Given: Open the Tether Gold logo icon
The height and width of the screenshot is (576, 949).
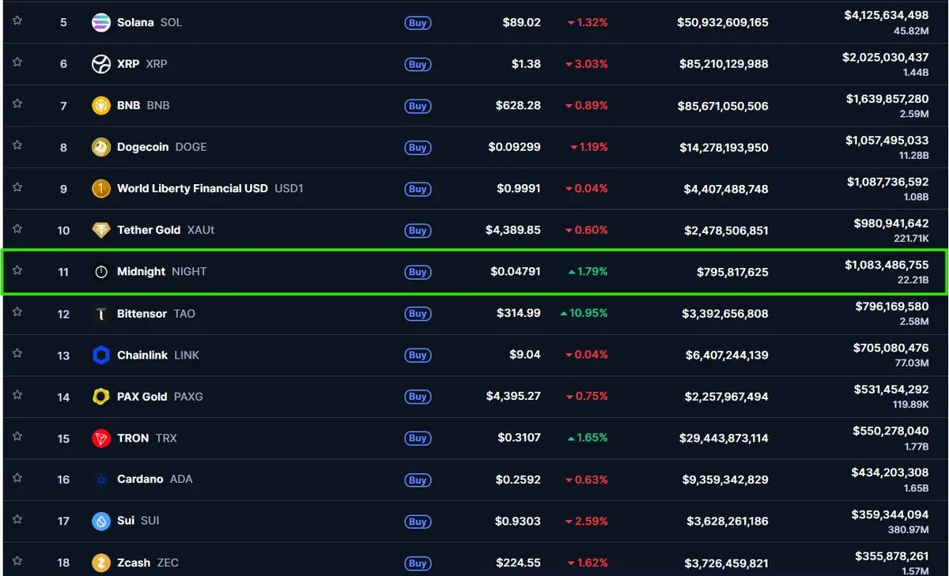Looking at the screenshot, I should pos(101,230).
